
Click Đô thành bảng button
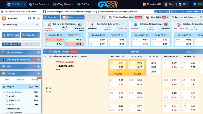11,35
